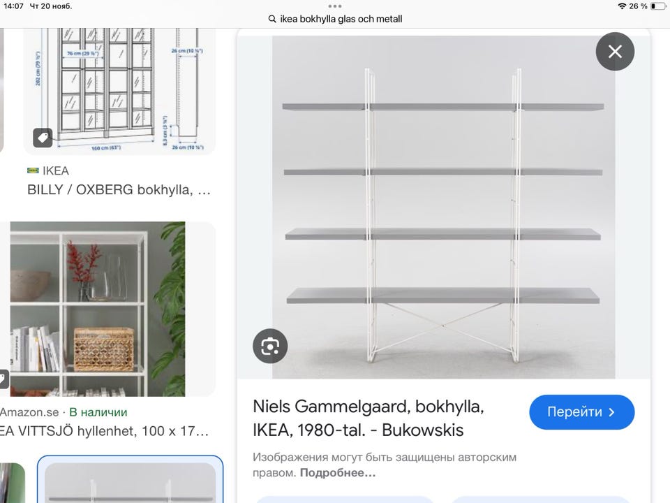
Task: Tap the 14:07 clock in status bar
Action: coord(14,6)
